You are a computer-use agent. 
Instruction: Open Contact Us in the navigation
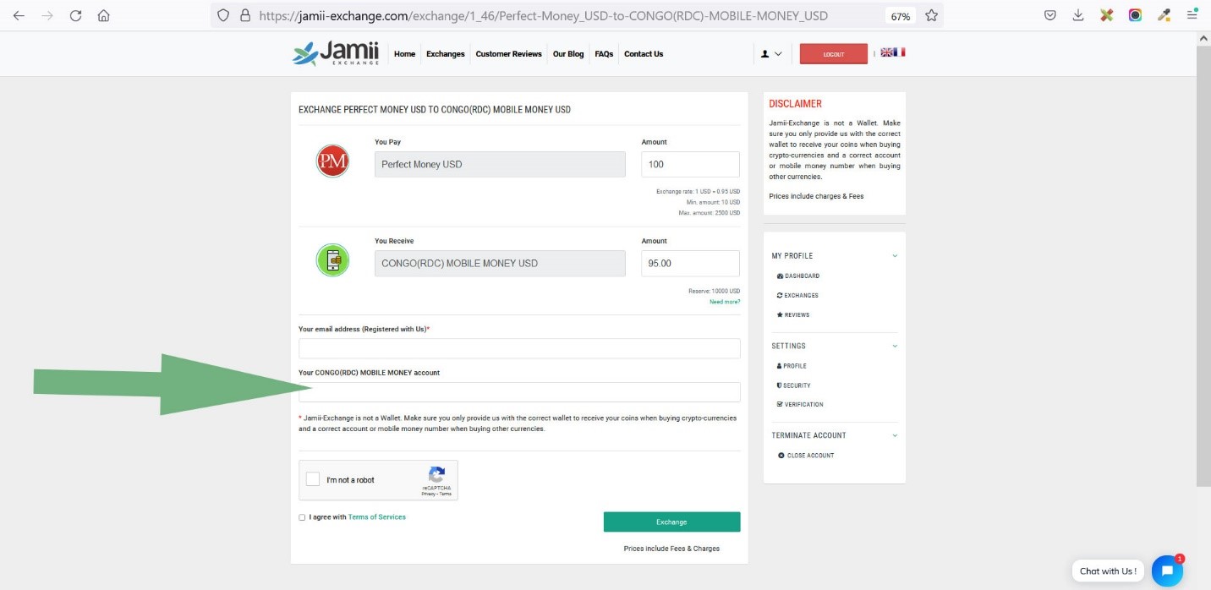point(644,54)
